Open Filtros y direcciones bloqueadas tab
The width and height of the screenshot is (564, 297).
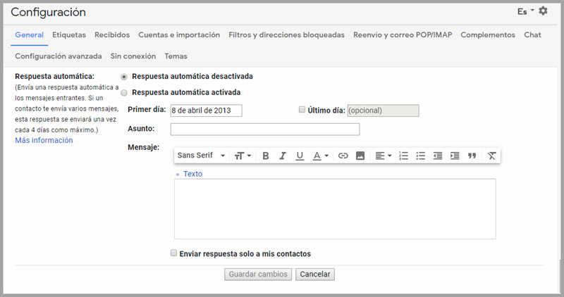tap(286, 34)
